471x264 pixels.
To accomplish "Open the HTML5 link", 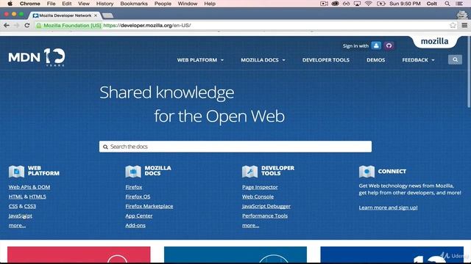I will [x=38, y=197].
